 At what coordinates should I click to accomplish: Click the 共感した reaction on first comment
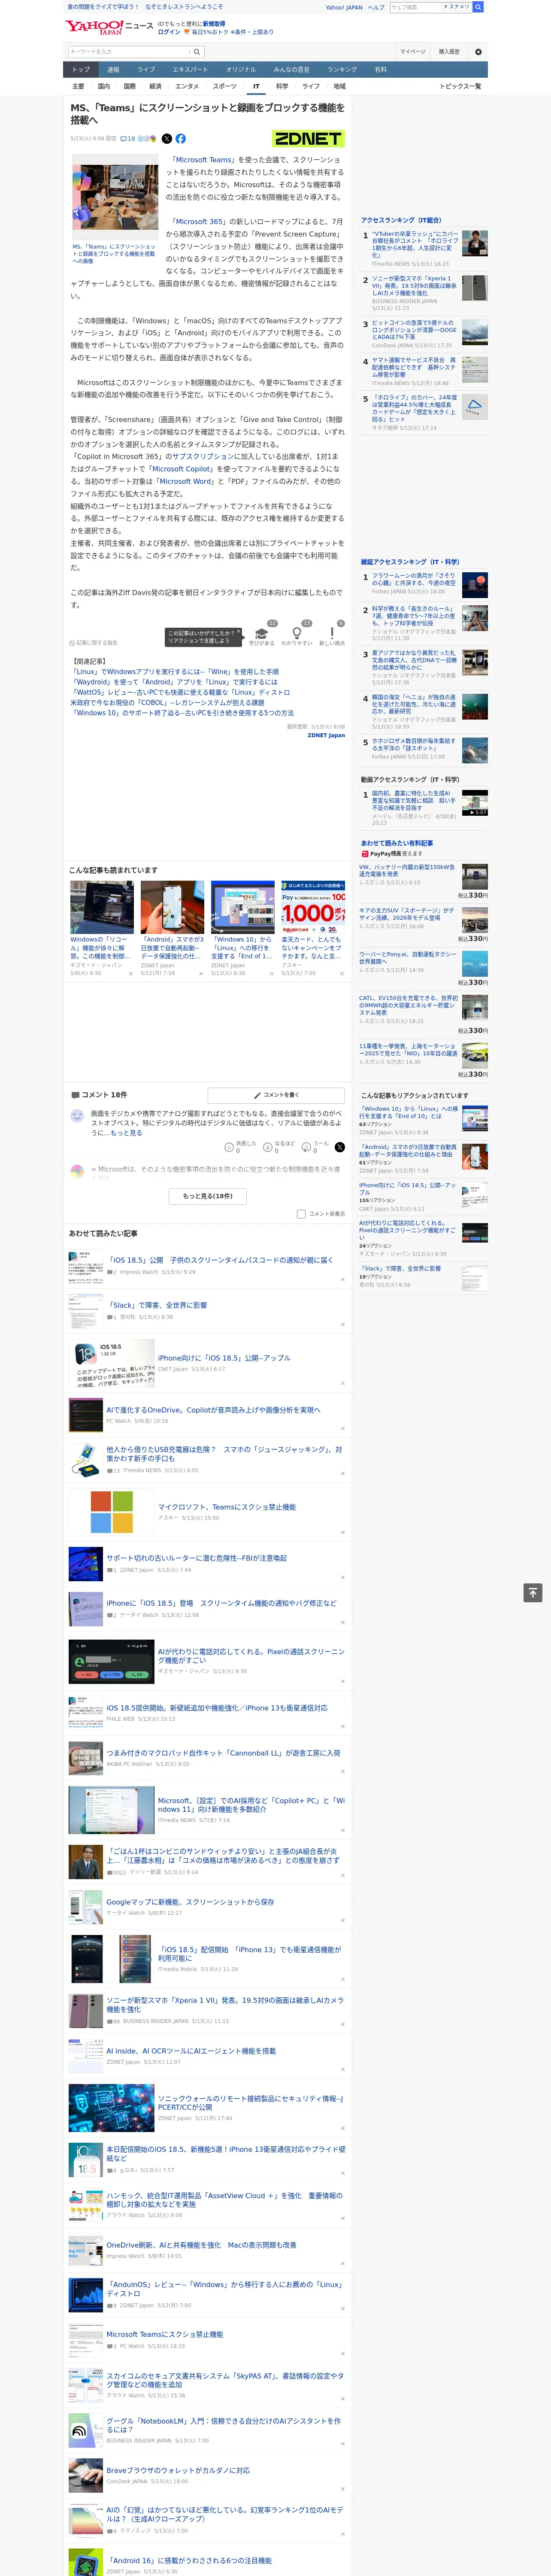241,1147
